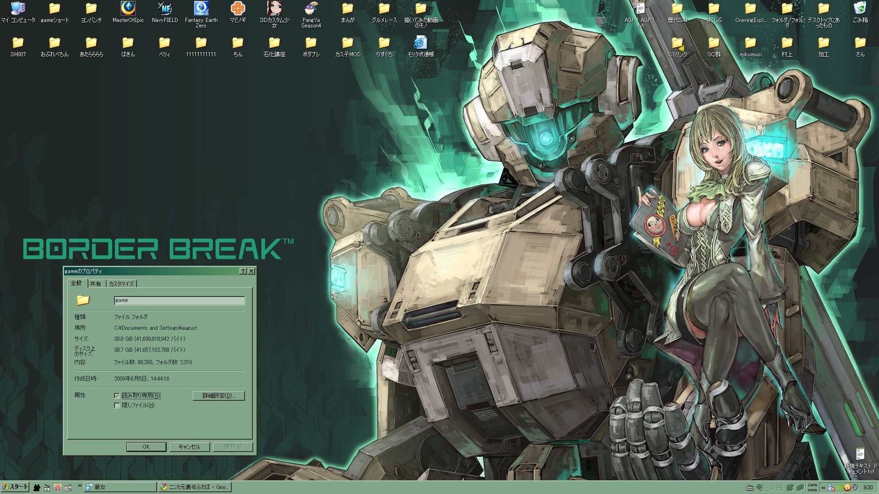Open the gameショート folder
Viewport: 879px width, 494px height.
[x=55, y=12]
